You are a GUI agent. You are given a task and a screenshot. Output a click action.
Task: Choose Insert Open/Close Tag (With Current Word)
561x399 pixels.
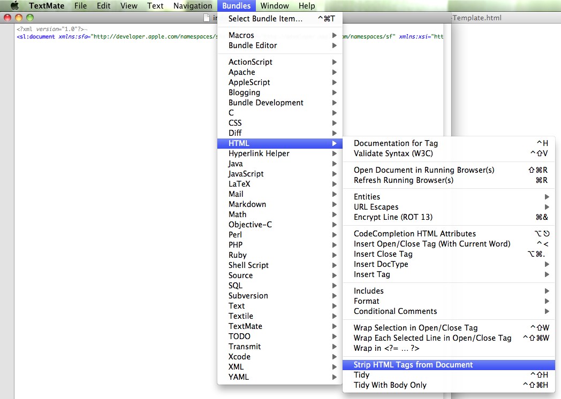pyautogui.click(x=449, y=244)
